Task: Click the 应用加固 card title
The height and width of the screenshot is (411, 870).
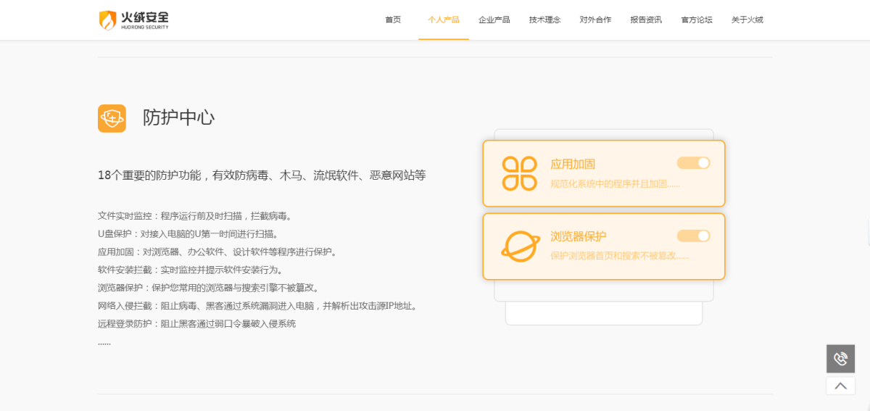Action: [x=573, y=164]
